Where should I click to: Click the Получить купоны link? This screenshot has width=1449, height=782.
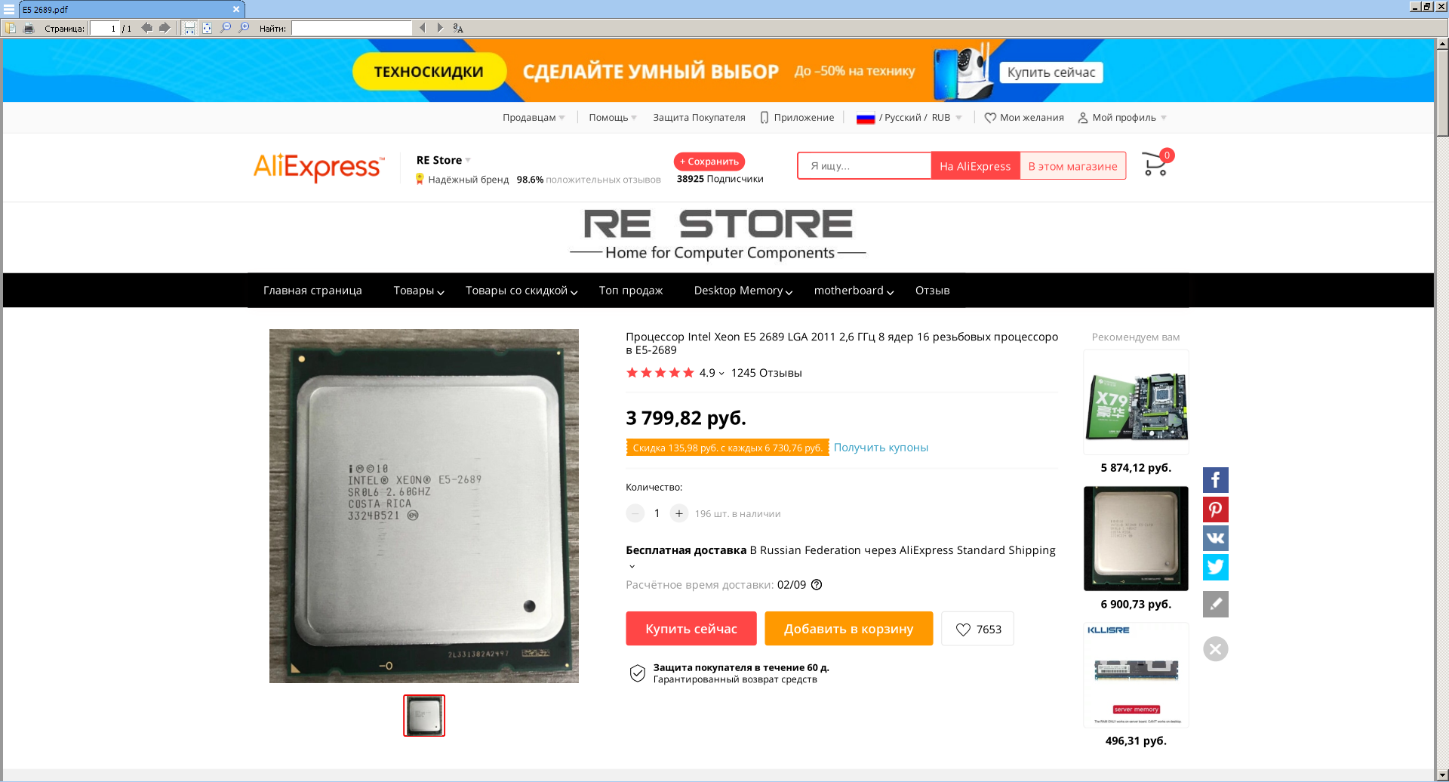881,448
